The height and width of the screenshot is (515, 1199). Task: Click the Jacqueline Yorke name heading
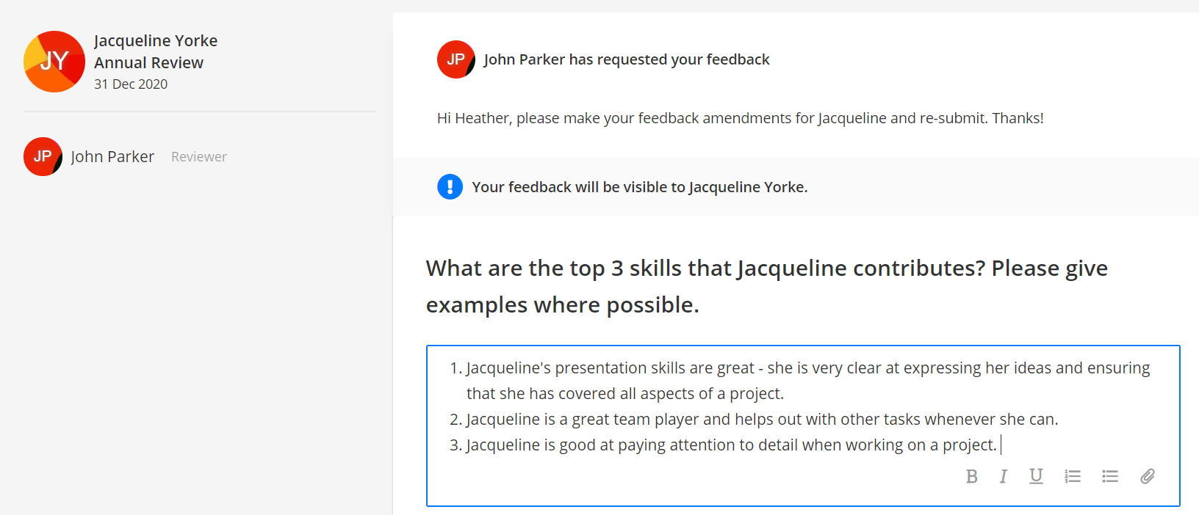click(156, 40)
